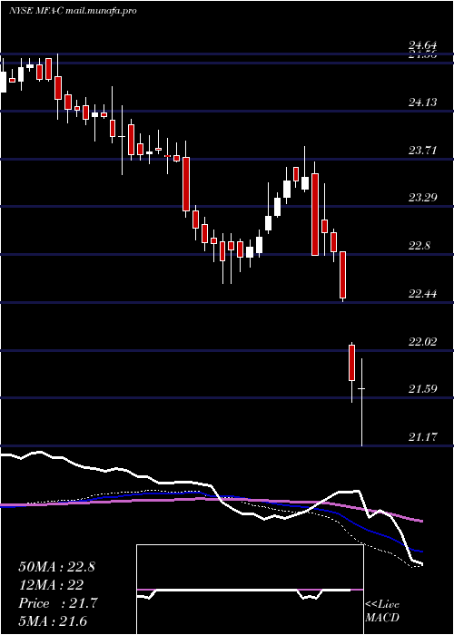Click the 22.44 price axis label

point(422,294)
